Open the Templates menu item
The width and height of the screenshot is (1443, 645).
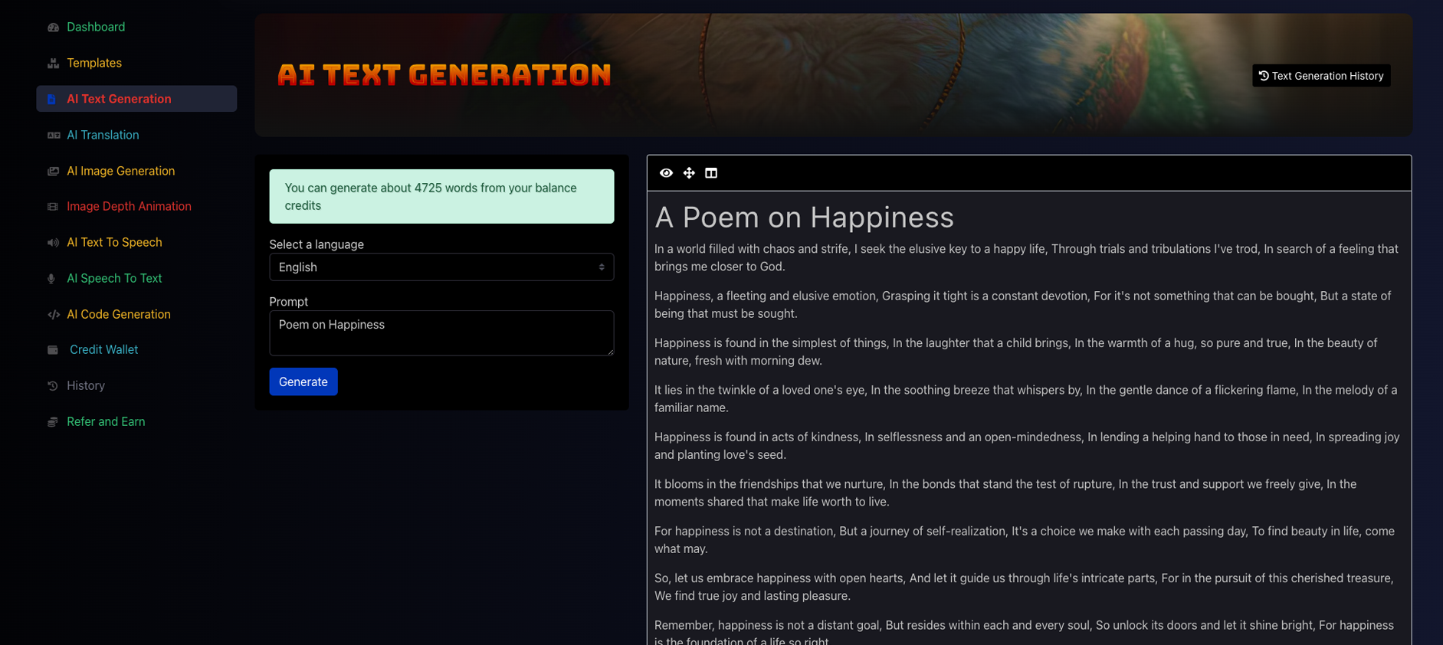click(x=94, y=63)
